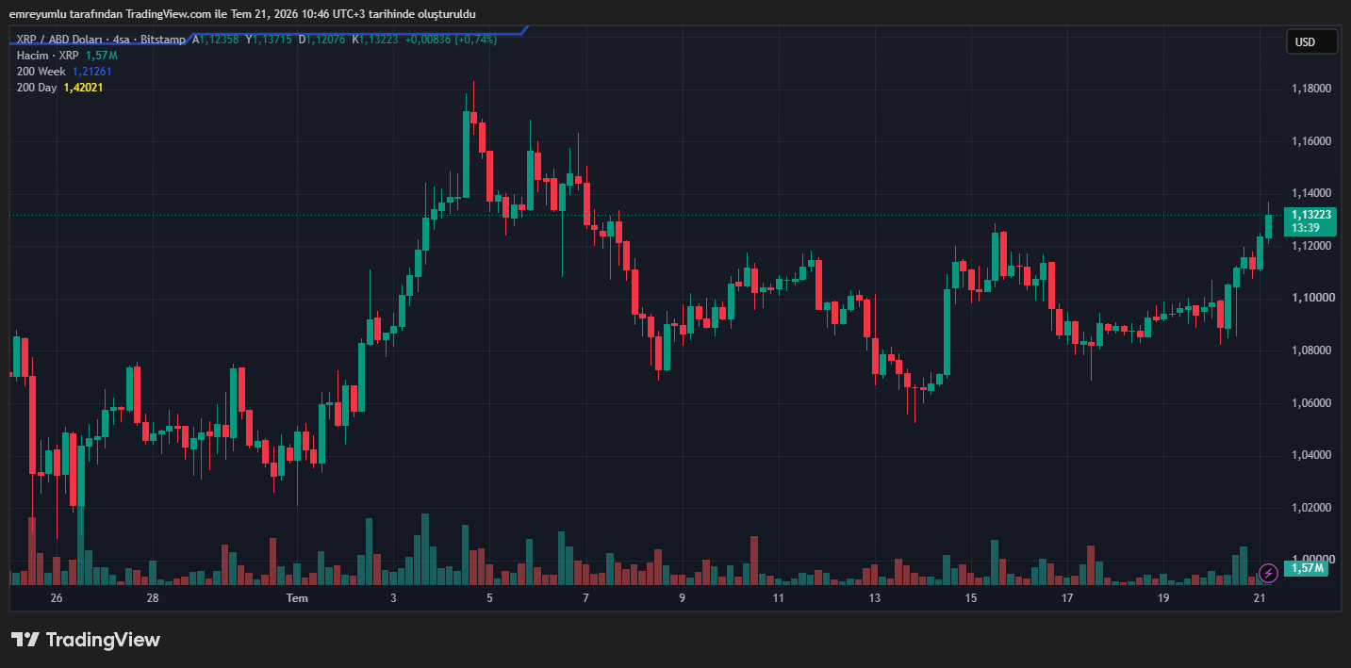Click the 5 date axis label
This screenshot has height=668, width=1351.
(x=489, y=598)
